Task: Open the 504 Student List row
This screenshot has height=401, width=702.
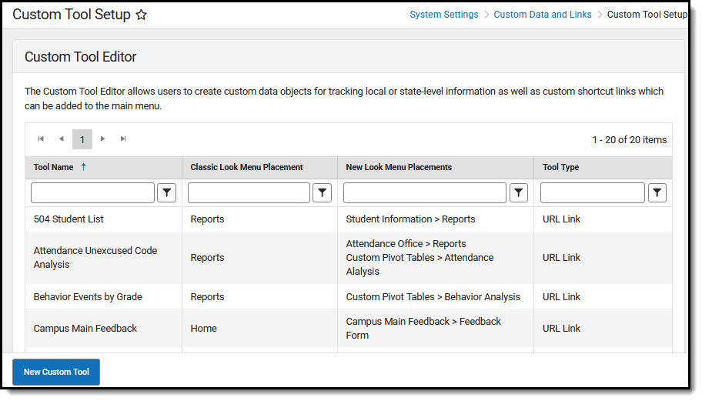Action: pyautogui.click(x=69, y=219)
